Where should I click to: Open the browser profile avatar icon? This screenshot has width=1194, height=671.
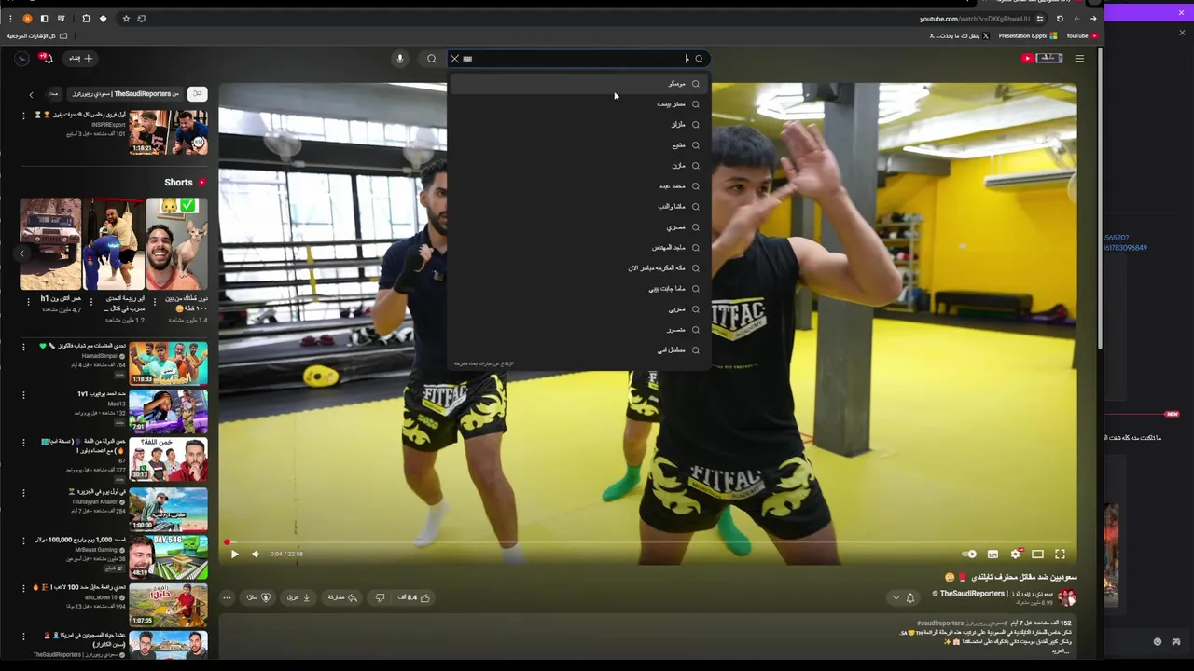coord(27,19)
